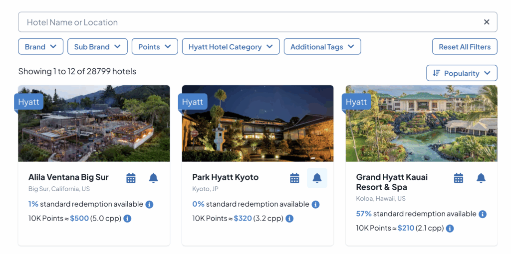Viewport: 511px width, 254px height.
Task: Open the Sub Brand dropdown
Action: tap(97, 47)
